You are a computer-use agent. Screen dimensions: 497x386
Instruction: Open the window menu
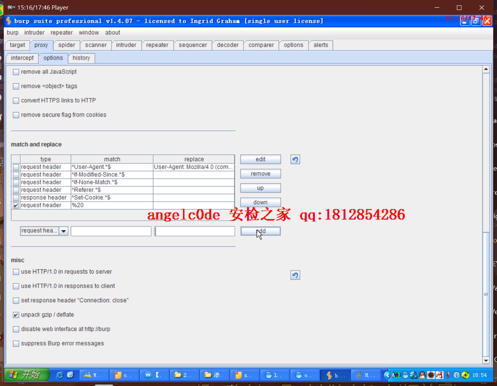[89, 33]
